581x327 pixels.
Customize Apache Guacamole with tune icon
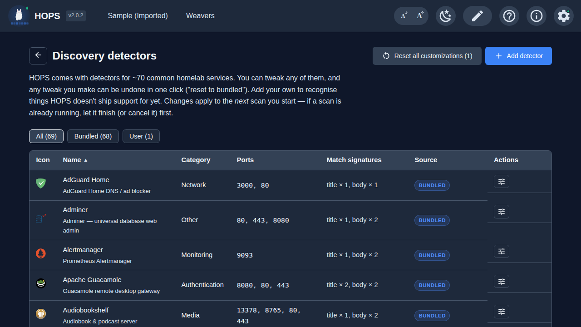pyautogui.click(x=502, y=282)
